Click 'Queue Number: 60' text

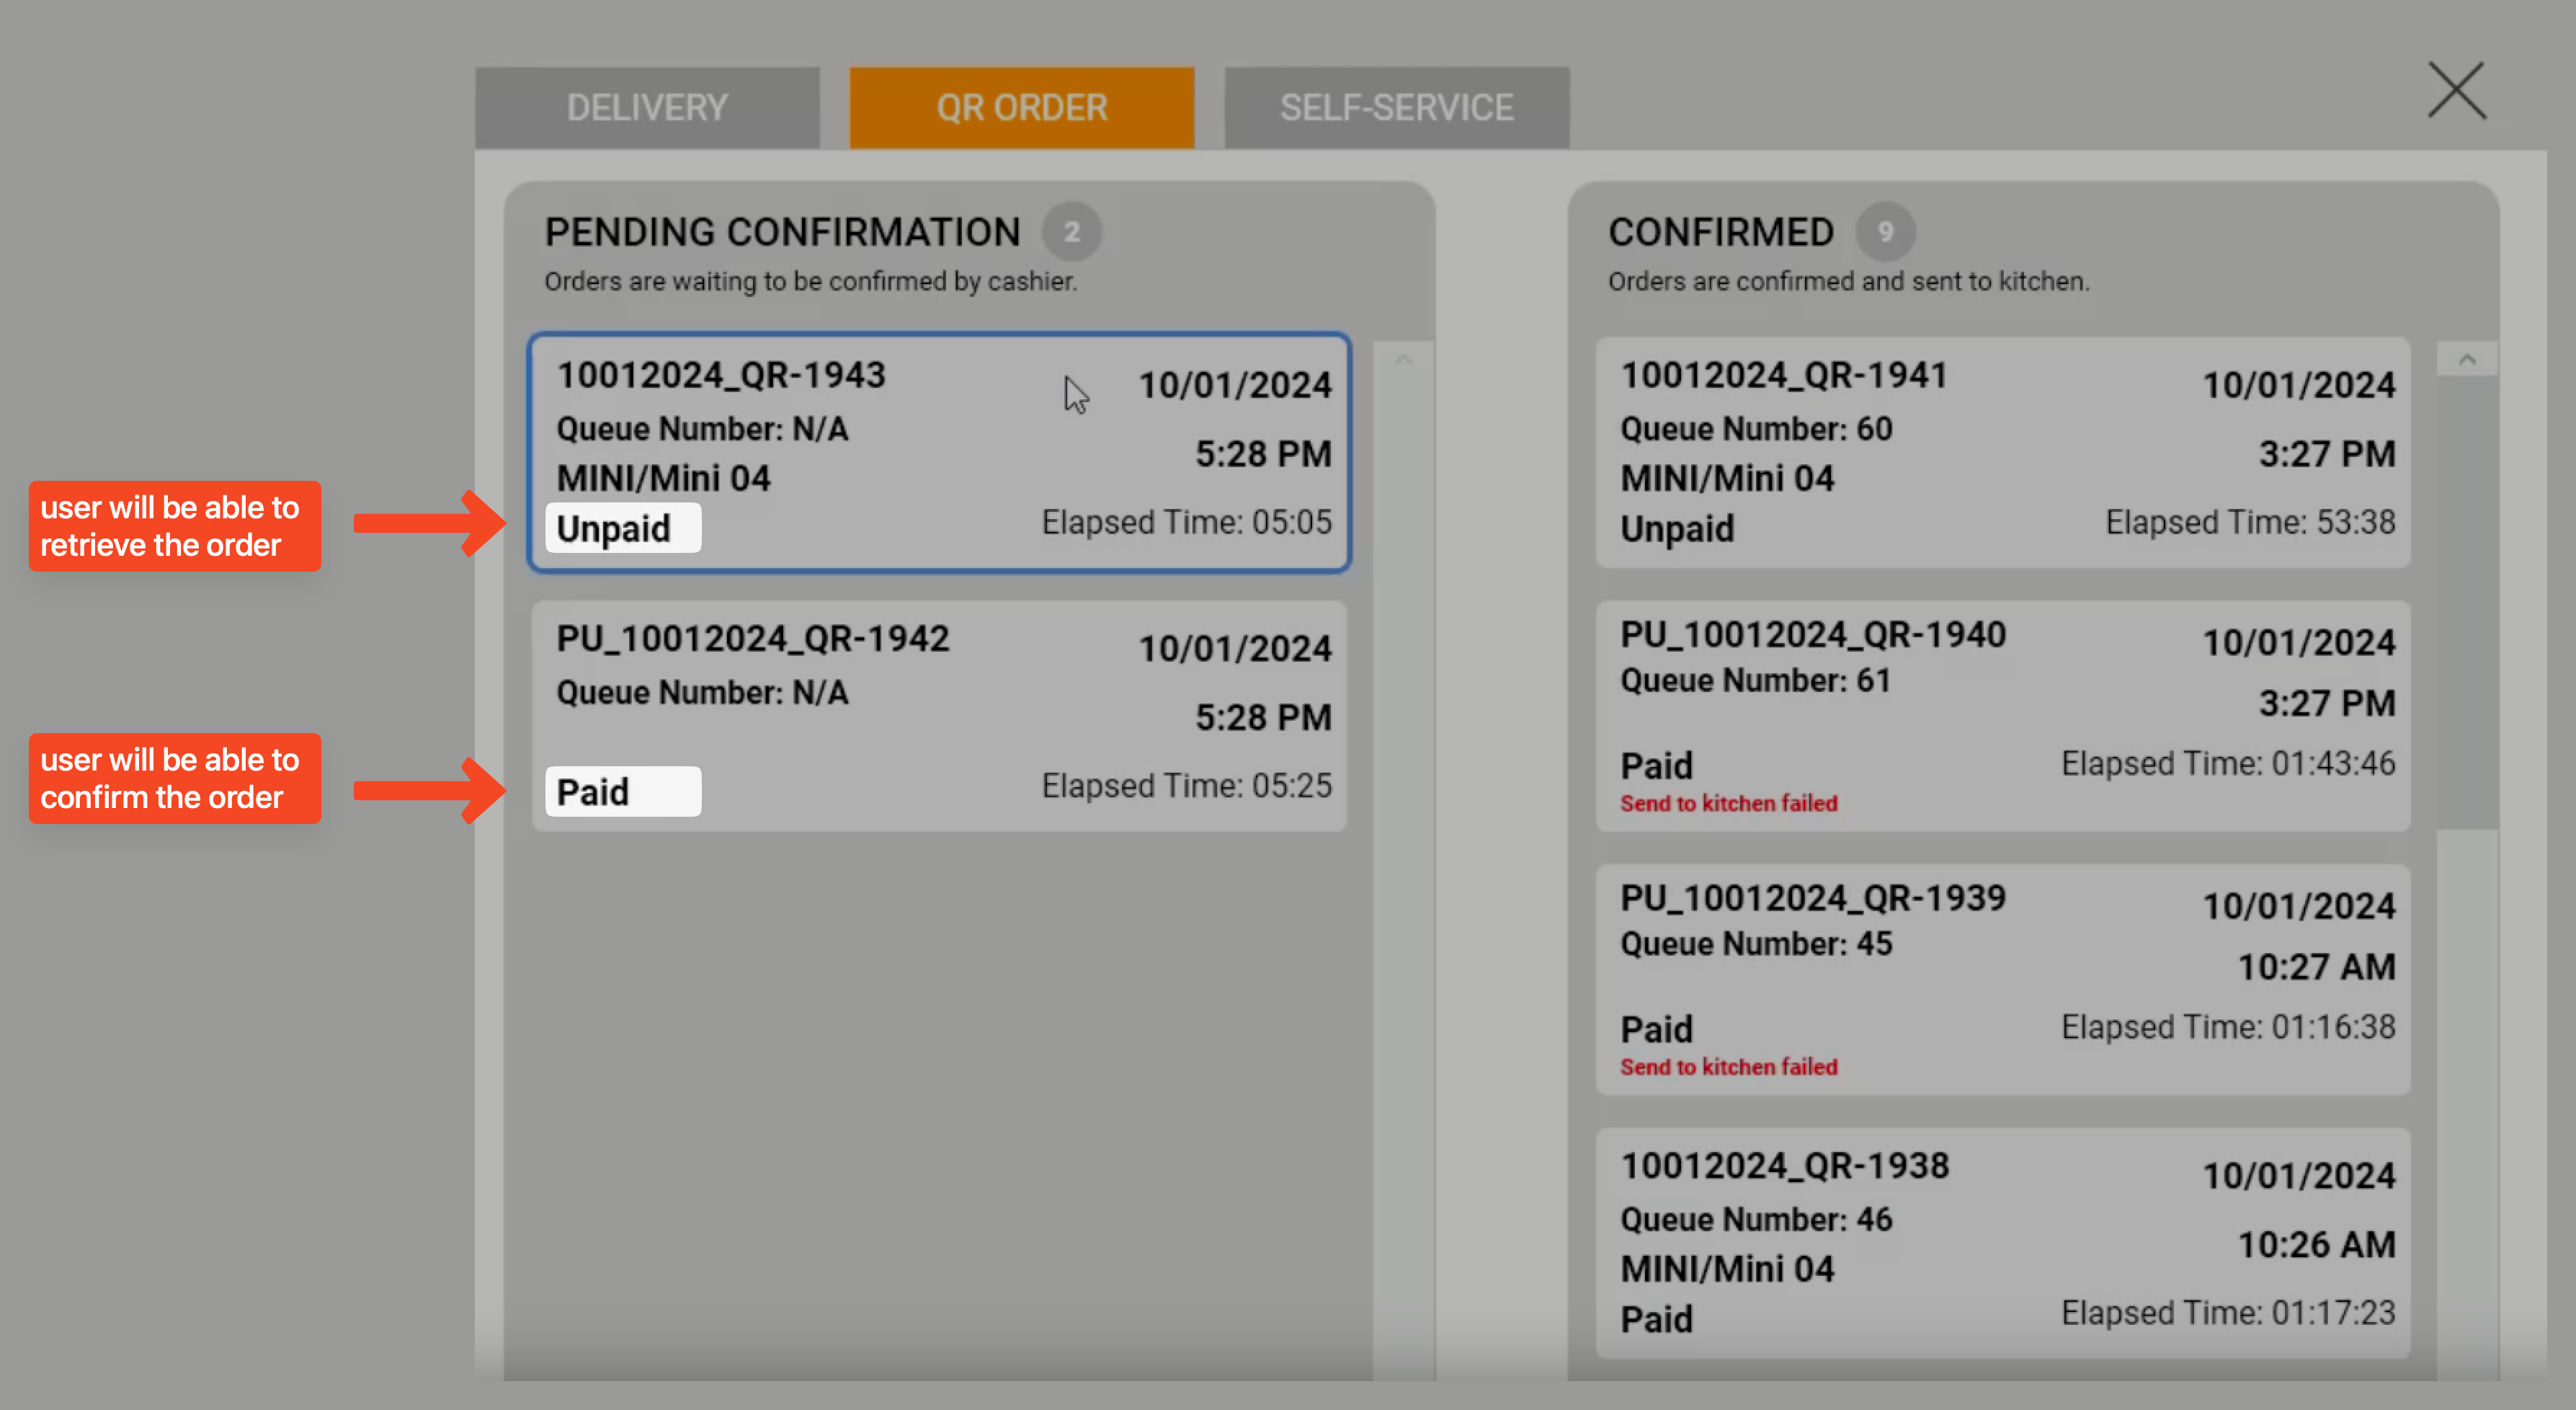point(1756,430)
